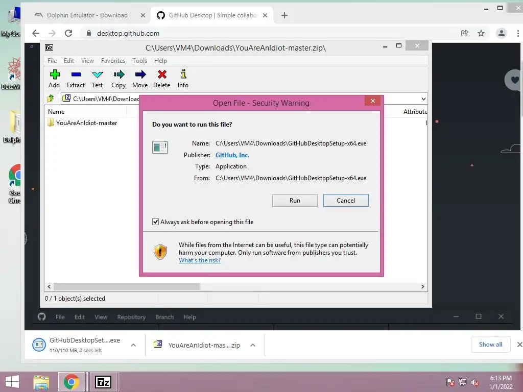Open the Chrome three-dot menu
523x392 pixels.
pyautogui.click(x=518, y=33)
